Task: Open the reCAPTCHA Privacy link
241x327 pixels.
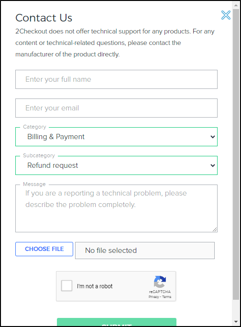Action: 154,297
